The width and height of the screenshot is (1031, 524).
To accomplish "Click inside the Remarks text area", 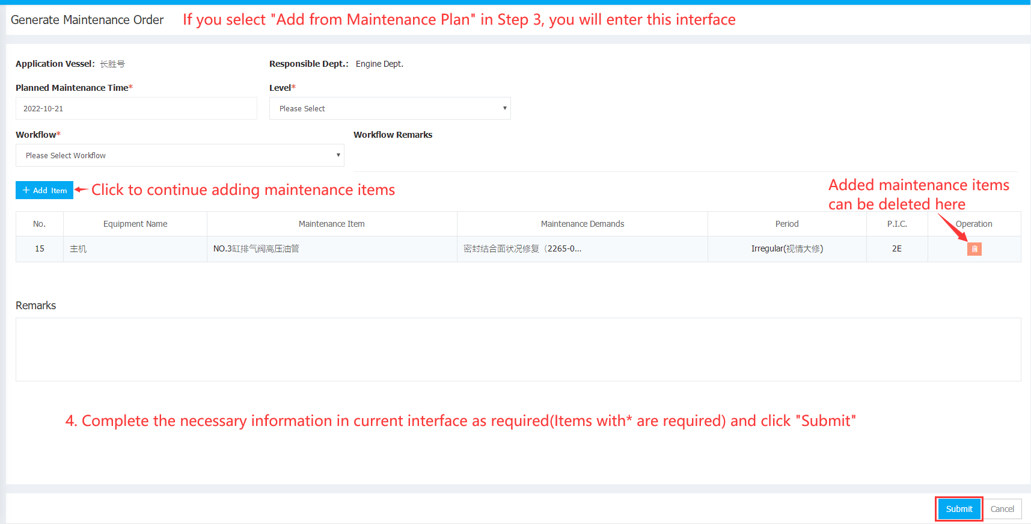I will (518, 350).
